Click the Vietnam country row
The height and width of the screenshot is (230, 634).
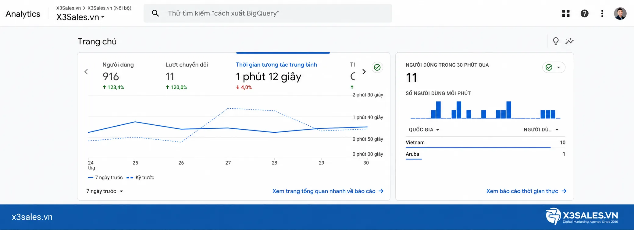tap(485, 142)
